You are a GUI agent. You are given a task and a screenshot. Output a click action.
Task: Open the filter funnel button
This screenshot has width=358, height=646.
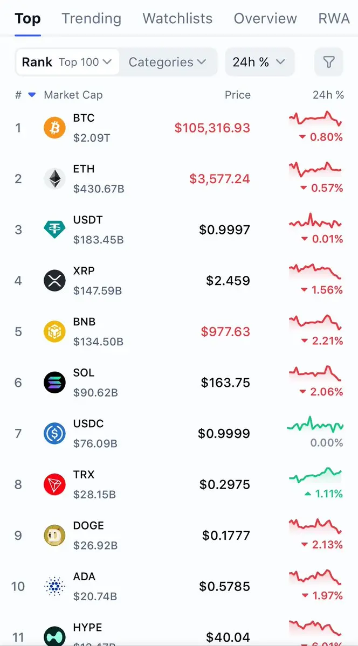click(x=328, y=62)
